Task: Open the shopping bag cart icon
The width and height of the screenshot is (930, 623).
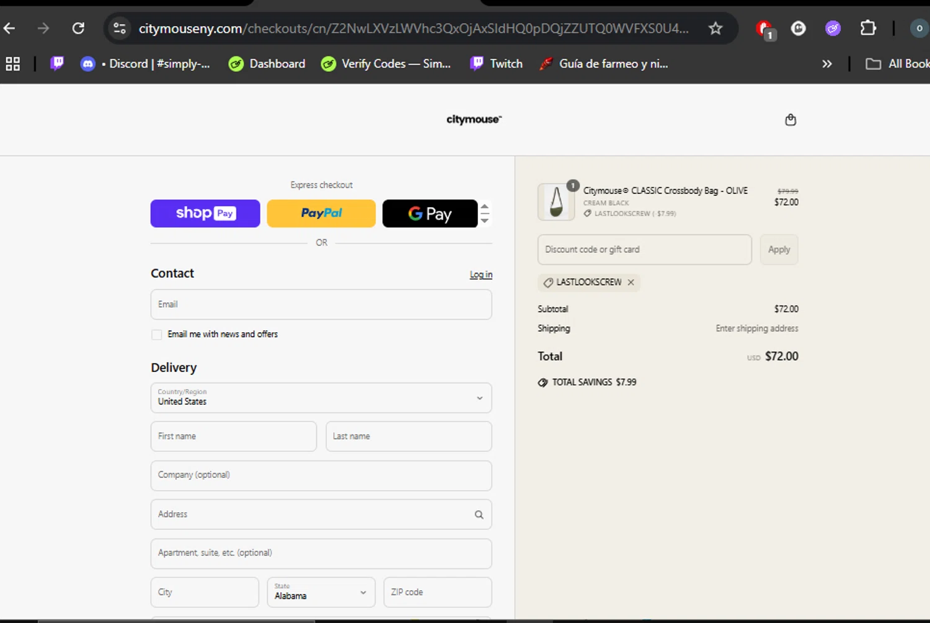Action: pos(790,120)
